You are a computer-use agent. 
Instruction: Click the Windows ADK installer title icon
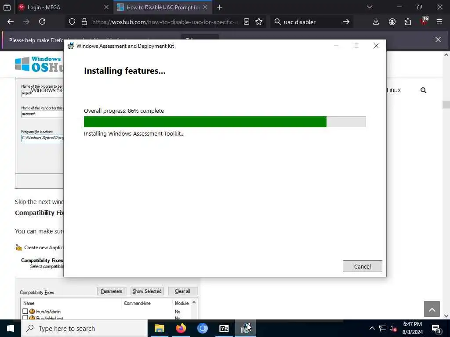pos(71,46)
